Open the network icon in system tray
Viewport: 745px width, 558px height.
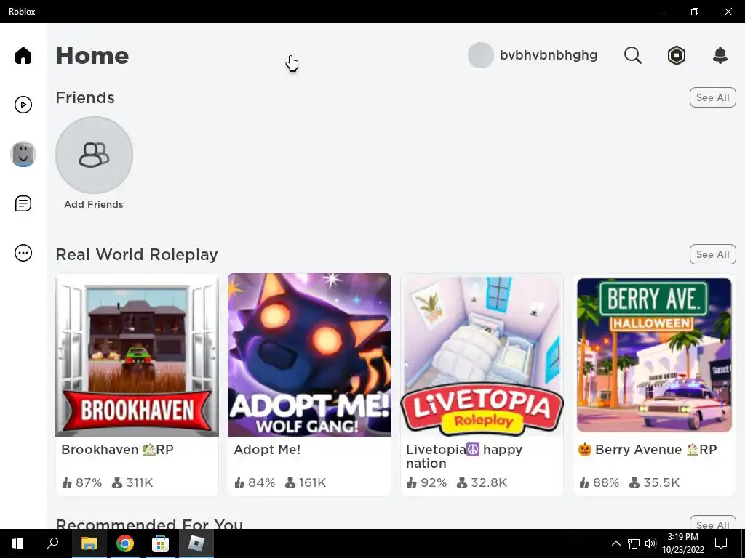[634, 543]
